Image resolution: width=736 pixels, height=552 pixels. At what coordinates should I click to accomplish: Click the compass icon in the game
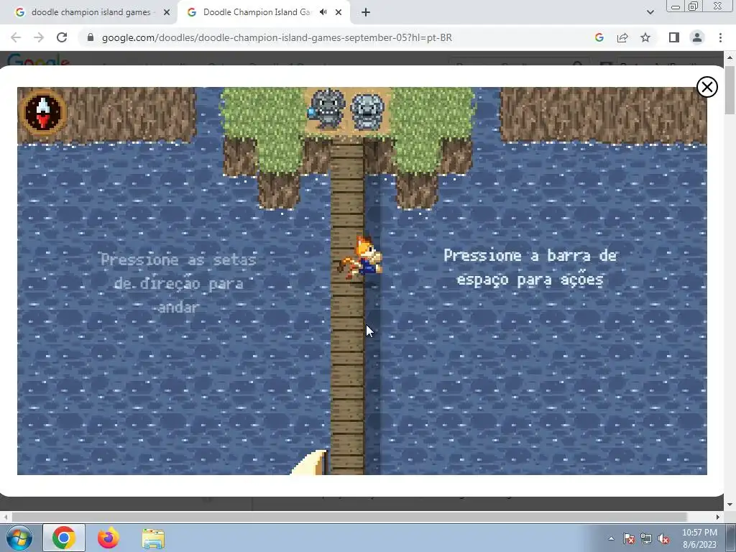[43, 112]
